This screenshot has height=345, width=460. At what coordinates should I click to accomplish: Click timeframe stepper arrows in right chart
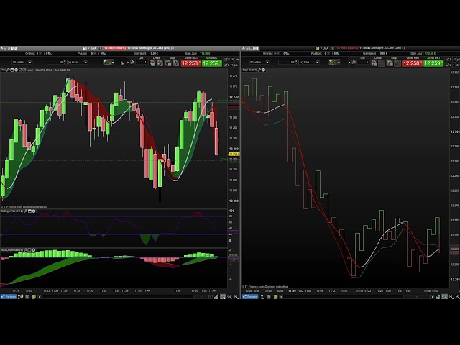click(x=296, y=63)
